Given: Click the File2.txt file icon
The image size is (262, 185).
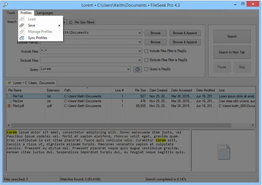Looking at the screenshot, I should tap(10, 101).
